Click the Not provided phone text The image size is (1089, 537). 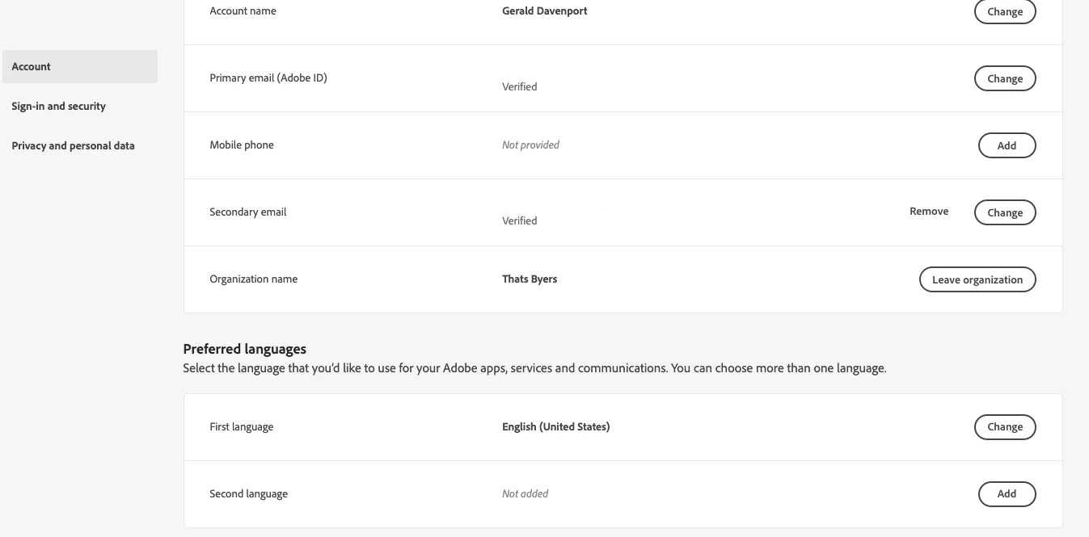click(x=530, y=145)
